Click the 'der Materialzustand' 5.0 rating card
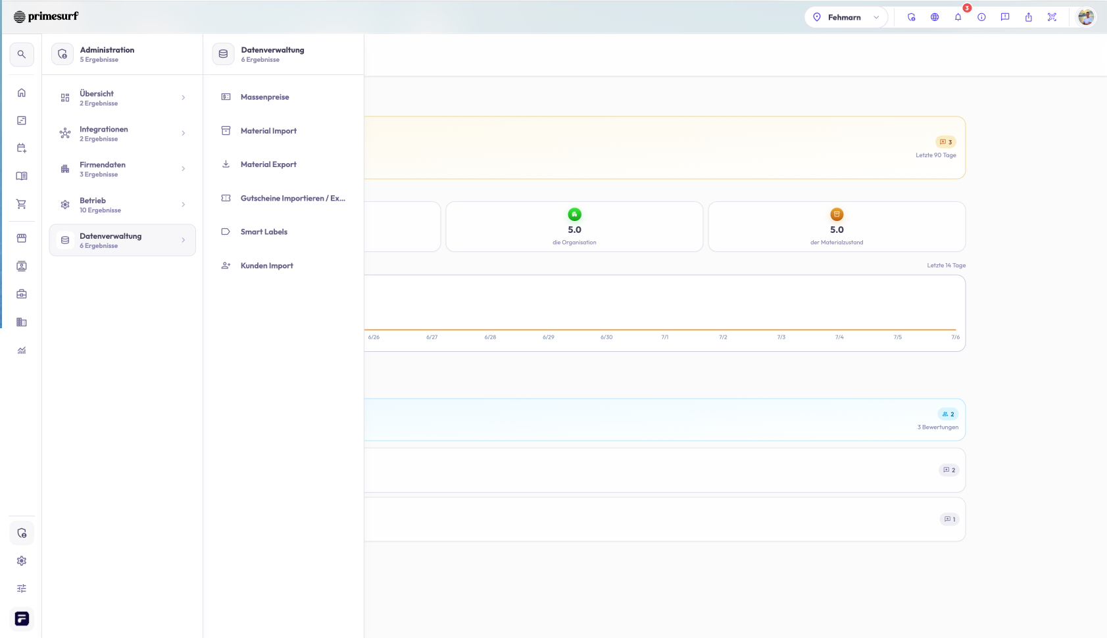The width and height of the screenshot is (1107, 638). point(837,227)
